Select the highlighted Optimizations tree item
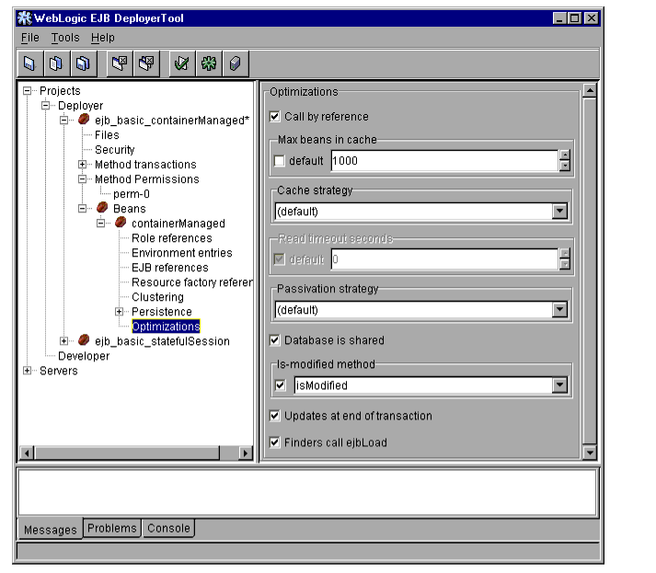This screenshot has width=656, height=573. (167, 327)
